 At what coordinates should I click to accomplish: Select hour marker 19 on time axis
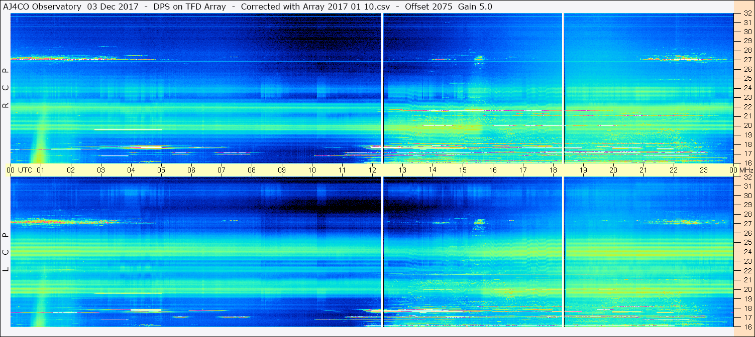(x=583, y=170)
